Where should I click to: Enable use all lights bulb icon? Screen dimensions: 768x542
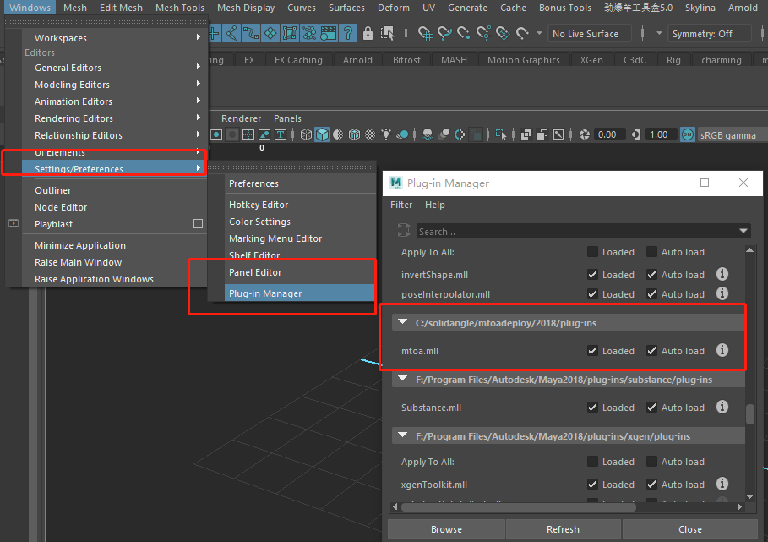click(386, 134)
